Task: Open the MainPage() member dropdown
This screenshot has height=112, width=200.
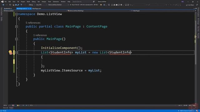Action: coord(162,11)
